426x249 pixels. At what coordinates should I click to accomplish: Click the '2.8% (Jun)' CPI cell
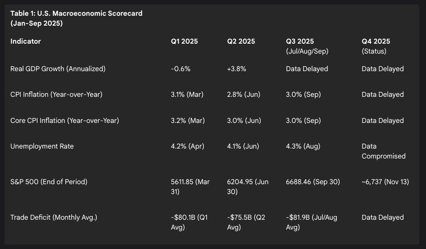pos(244,95)
